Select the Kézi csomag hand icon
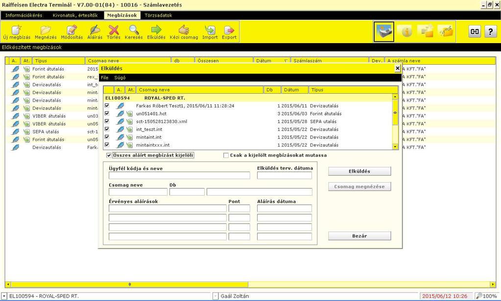Image resolution: width=501 pixels, height=301 pixels. (x=184, y=30)
